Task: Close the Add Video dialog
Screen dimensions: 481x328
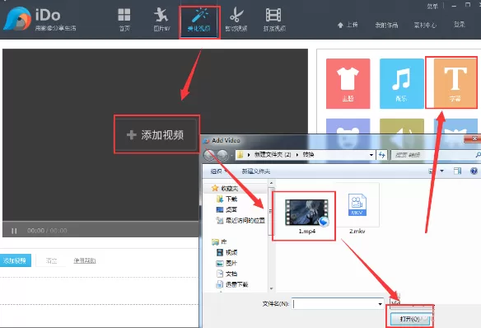Action: (x=474, y=138)
